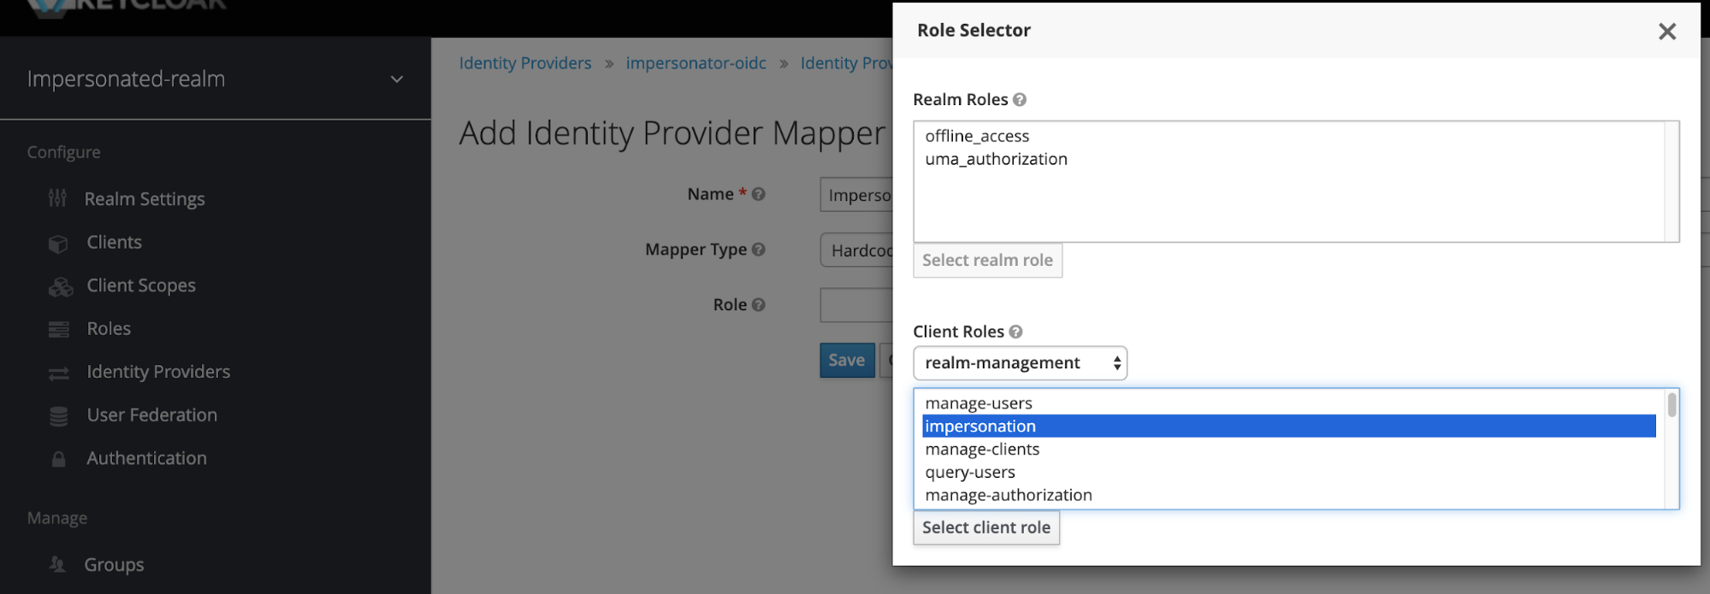Go to User Federation in sidebar
The height and width of the screenshot is (594, 1710).
pyautogui.click(x=151, y=415)
